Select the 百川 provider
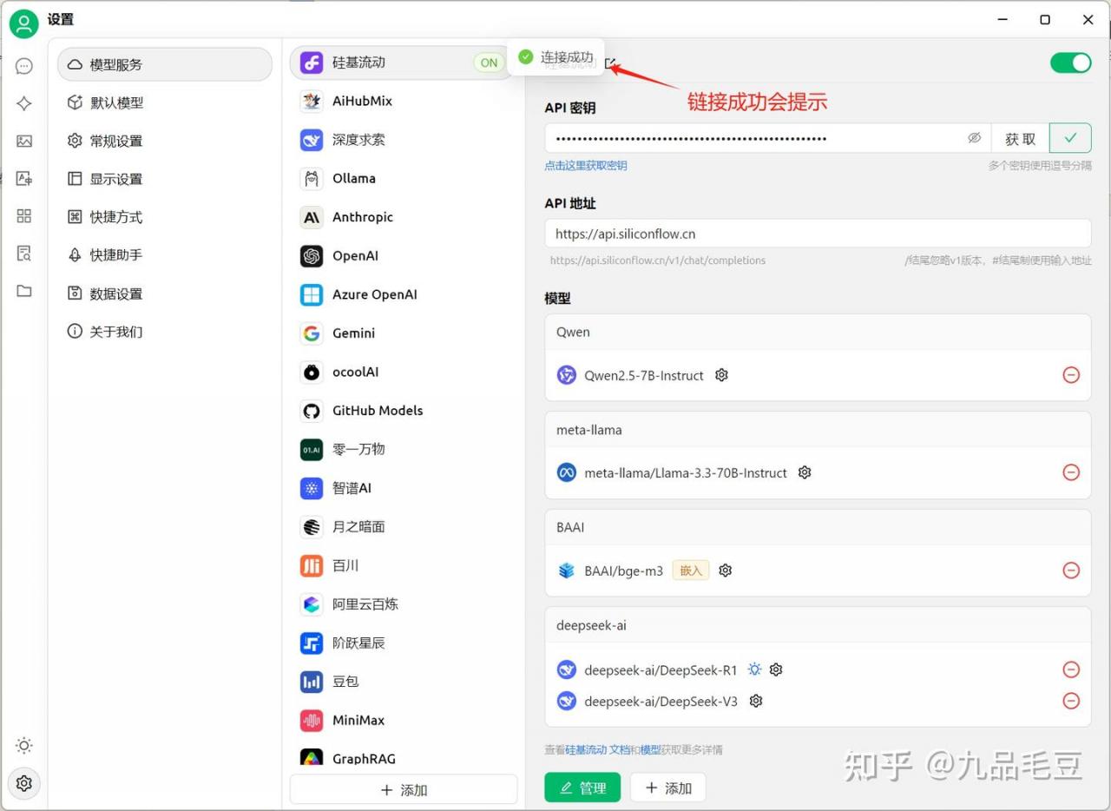1111x811 pixels. (404, 565)
